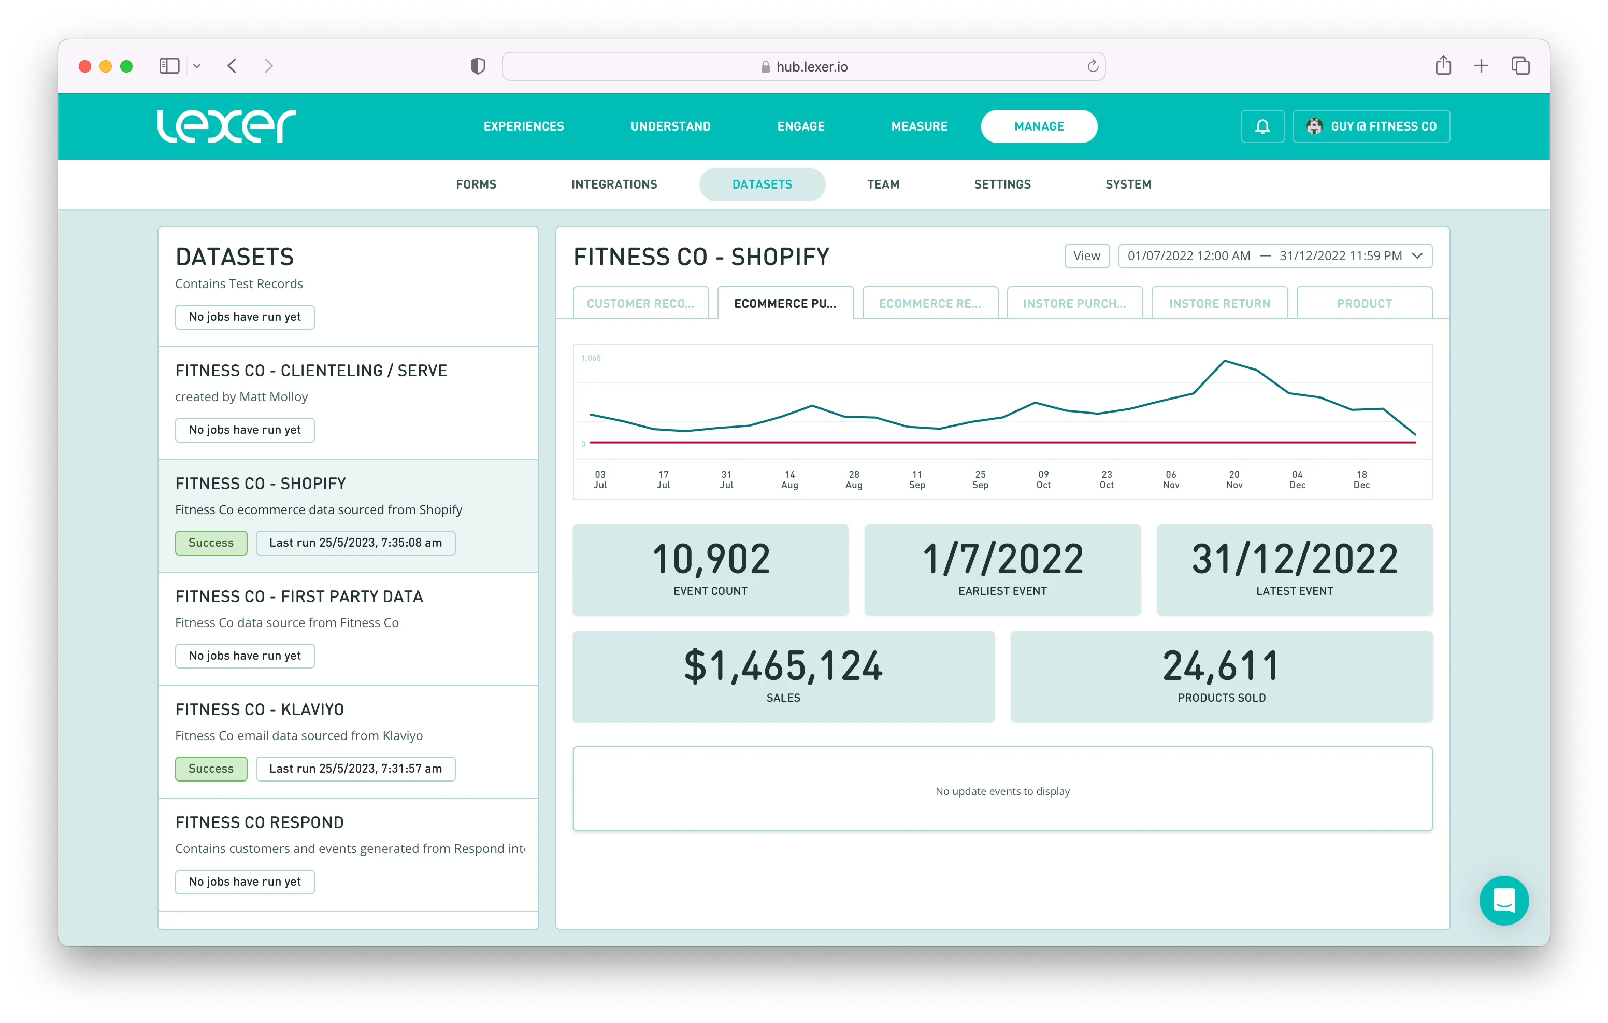Go to the Measure section
The image size is (1608, 1023).
(x=919, y=126)
